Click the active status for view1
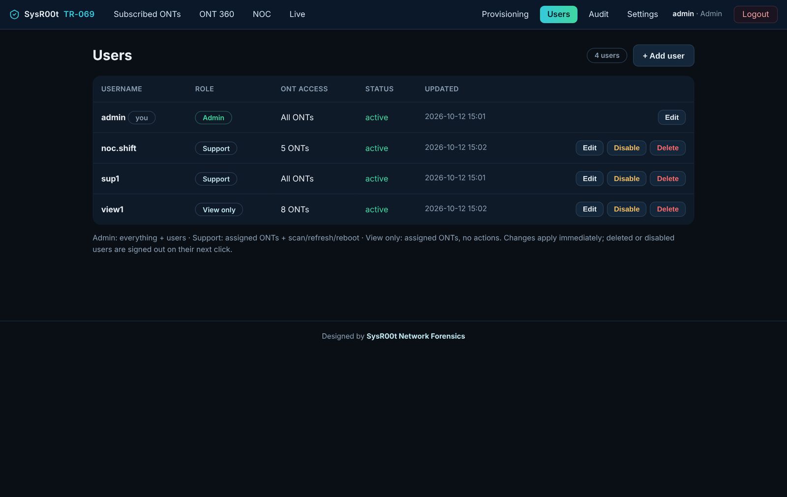This screenshot has width=787, height=497. pos(376,209)
